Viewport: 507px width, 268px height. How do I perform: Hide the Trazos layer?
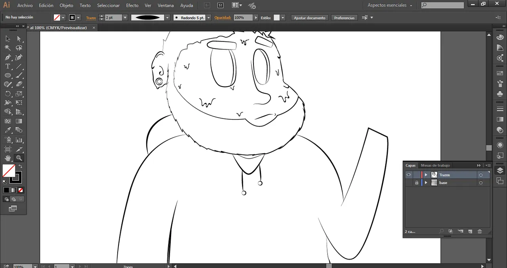408,175
